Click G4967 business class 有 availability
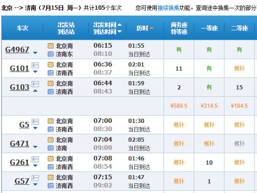This screenshot has height=193, width=257. point(179,50)
